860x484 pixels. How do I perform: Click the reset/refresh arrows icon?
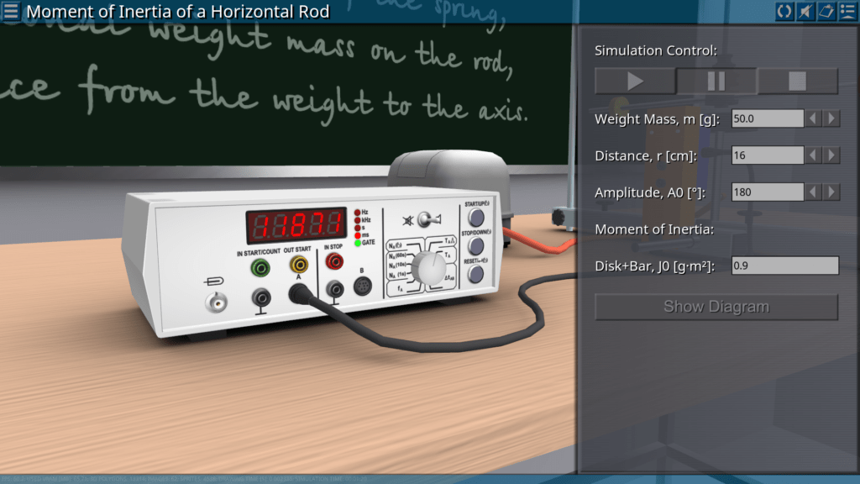[784, 11]
